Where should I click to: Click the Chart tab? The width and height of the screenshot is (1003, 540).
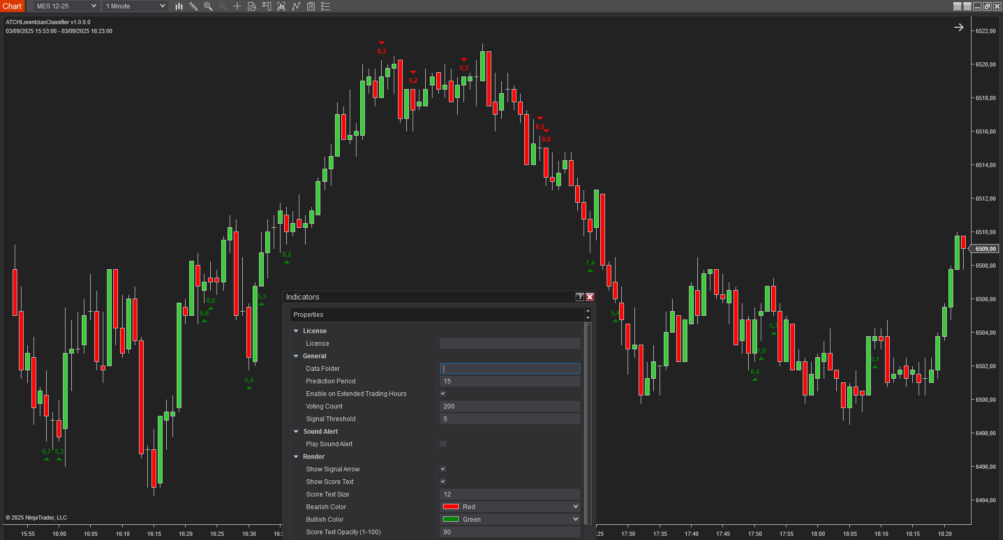click(12, 6)
